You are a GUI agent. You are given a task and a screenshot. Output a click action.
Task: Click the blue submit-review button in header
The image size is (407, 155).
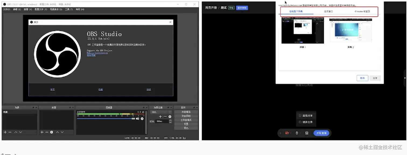pos(242,8)
